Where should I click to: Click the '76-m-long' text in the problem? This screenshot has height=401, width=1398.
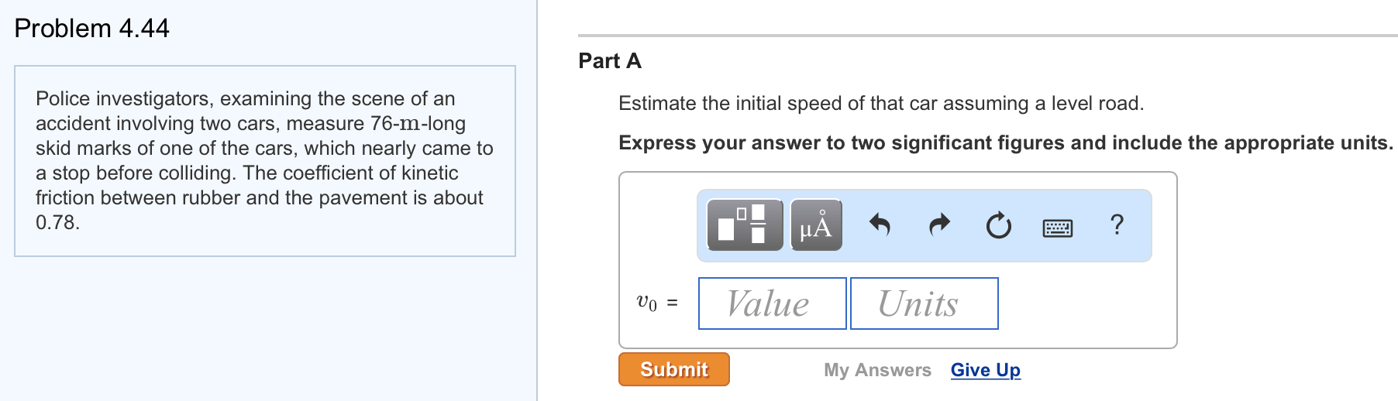point(418,124)
